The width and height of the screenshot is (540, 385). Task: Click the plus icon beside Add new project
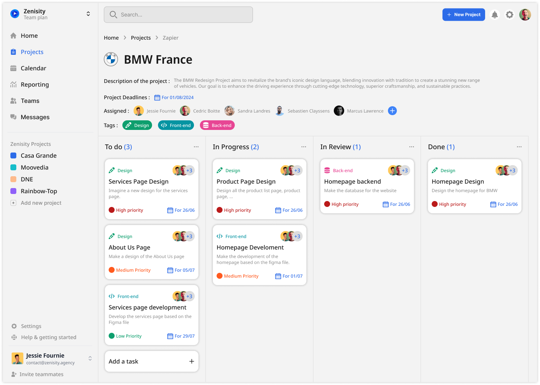pos(13,203)
